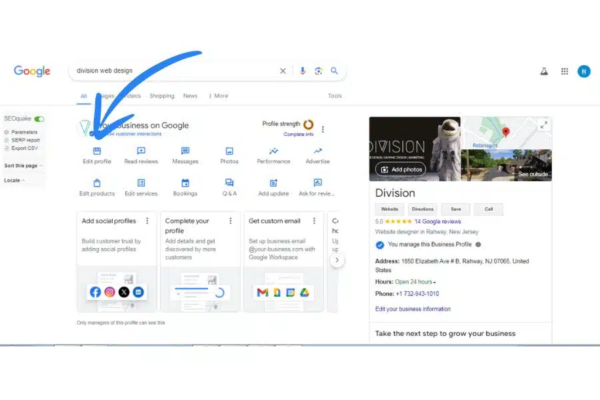Click info icon beside Business Profile text

click(478, 244)
